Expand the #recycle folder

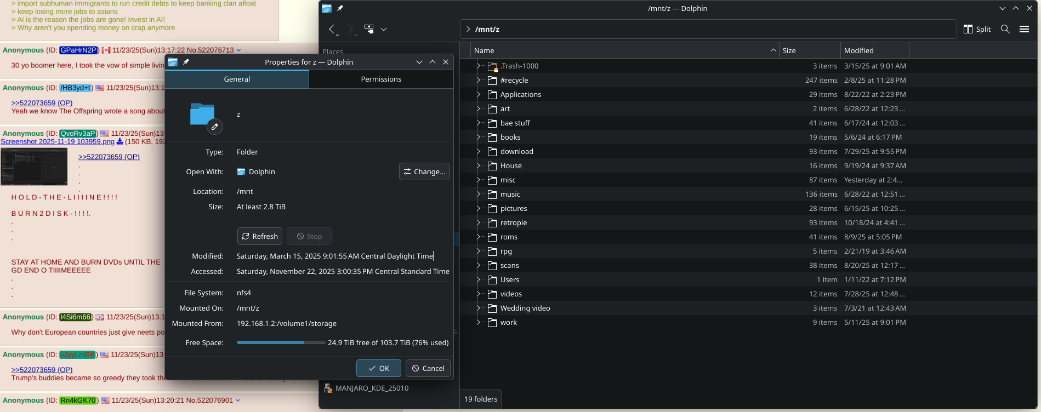point(479,80)
